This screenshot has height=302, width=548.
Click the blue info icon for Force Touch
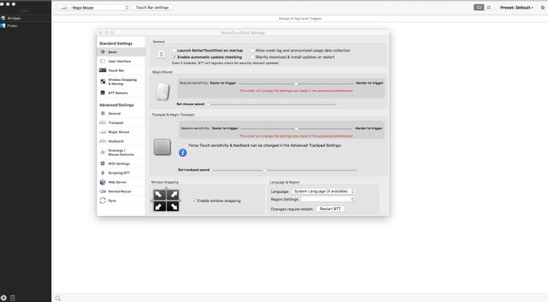coord(183,152)
